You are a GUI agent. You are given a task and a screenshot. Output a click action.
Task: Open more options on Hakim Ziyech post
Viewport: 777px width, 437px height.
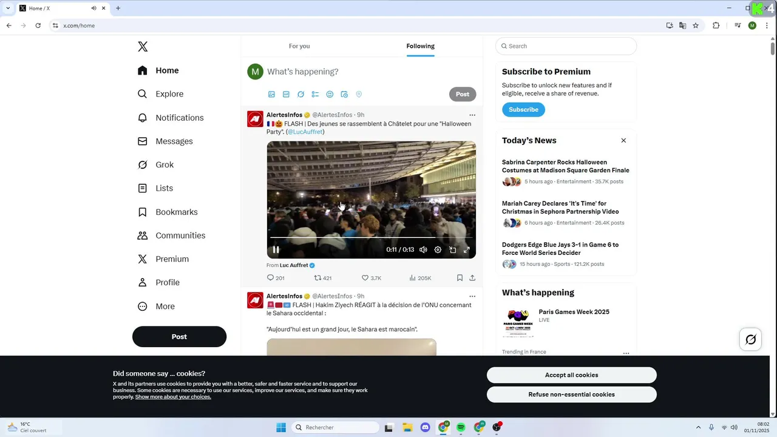pos(472,296)
